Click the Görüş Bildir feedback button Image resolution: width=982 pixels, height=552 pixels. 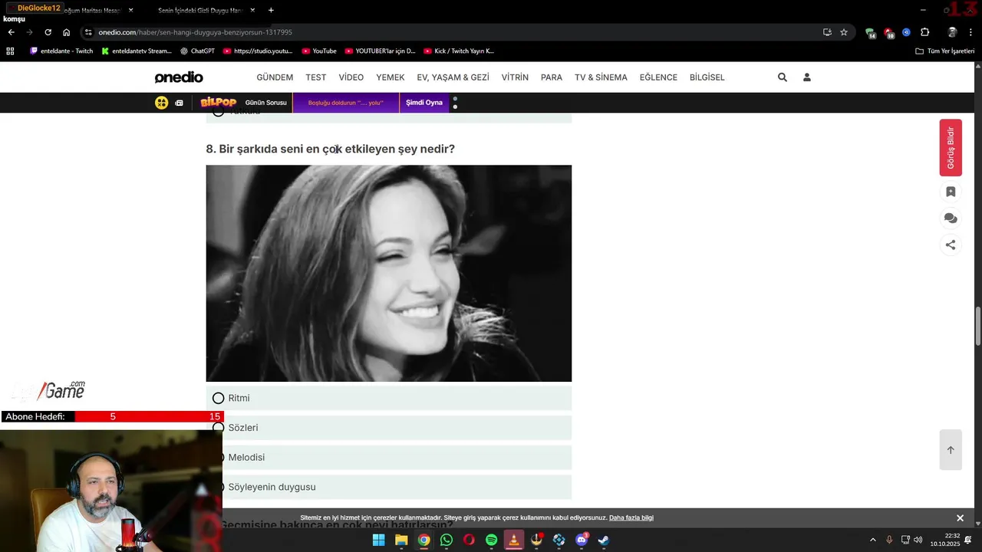pos(951,148)
